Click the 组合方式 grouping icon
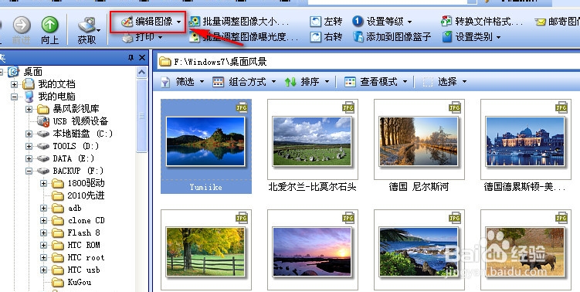The image size is (580, 292). 219,82
